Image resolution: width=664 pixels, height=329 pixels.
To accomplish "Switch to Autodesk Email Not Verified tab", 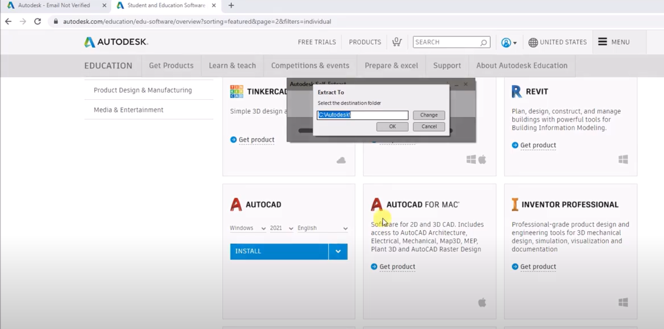I will click(55, 5).
